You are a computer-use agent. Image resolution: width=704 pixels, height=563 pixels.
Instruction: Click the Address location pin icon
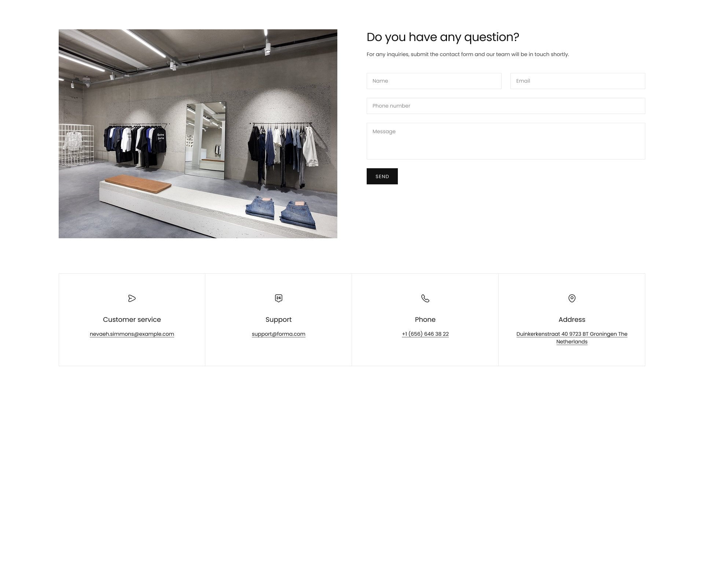click(572, 298)
